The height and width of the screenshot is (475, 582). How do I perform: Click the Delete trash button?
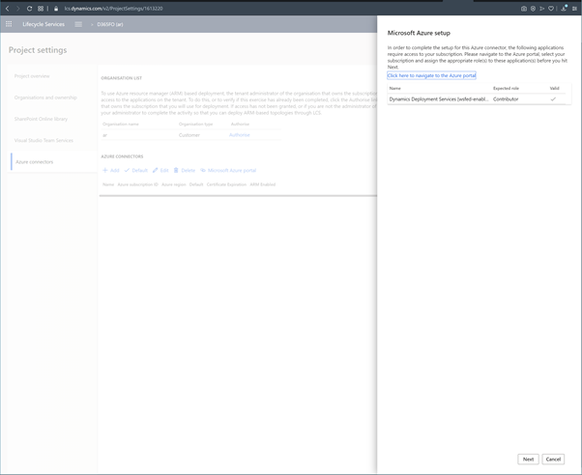[184, 170]
